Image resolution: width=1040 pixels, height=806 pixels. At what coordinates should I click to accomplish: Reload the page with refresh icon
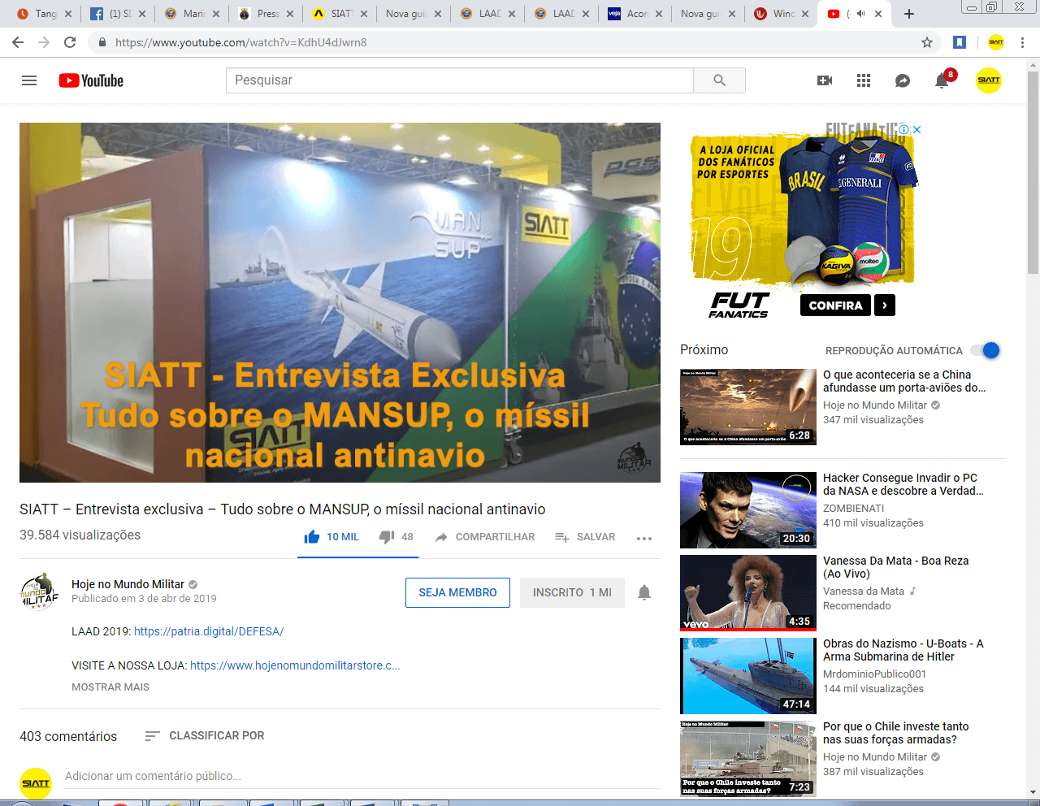(x=70, y=42)
